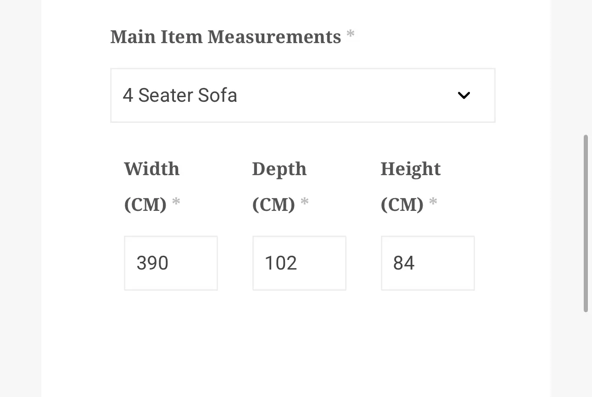Click the Main Item Measurements heading

[226, 37]
